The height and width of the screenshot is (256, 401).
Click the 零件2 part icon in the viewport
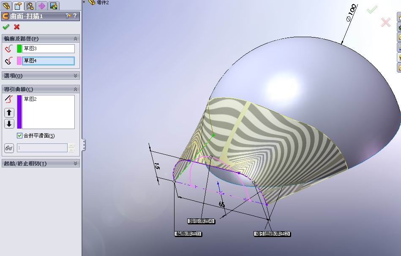click(92, 2)
